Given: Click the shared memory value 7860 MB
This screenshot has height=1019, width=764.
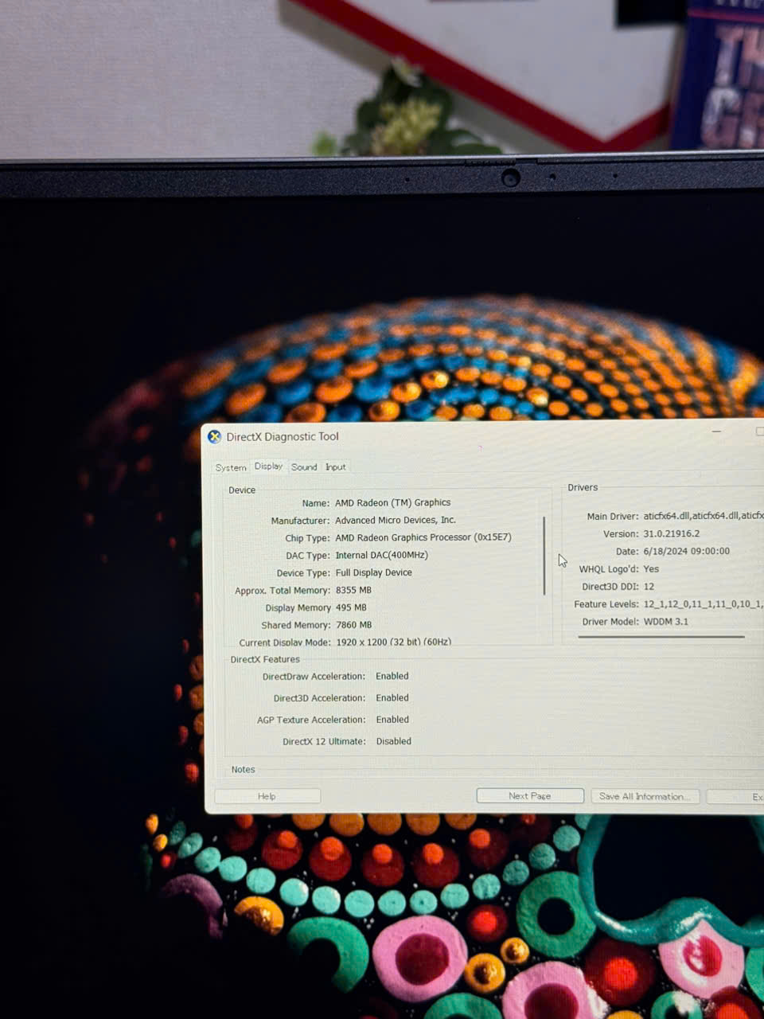Looking at the screenshot, I should [353, 625].
